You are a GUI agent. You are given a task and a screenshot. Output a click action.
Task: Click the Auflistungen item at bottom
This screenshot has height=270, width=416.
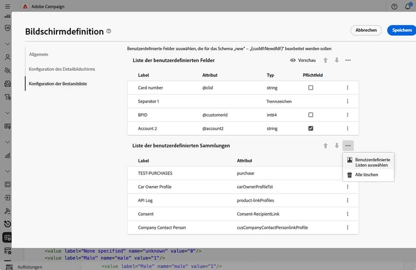click(x=30, y=267)
